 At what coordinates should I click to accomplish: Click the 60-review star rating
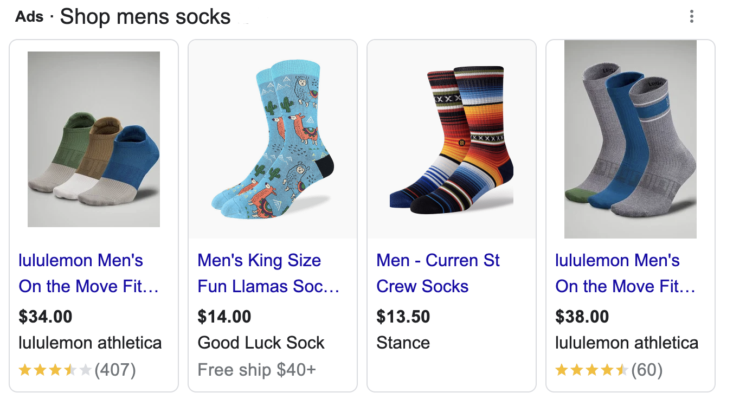[x=608, y=369]
